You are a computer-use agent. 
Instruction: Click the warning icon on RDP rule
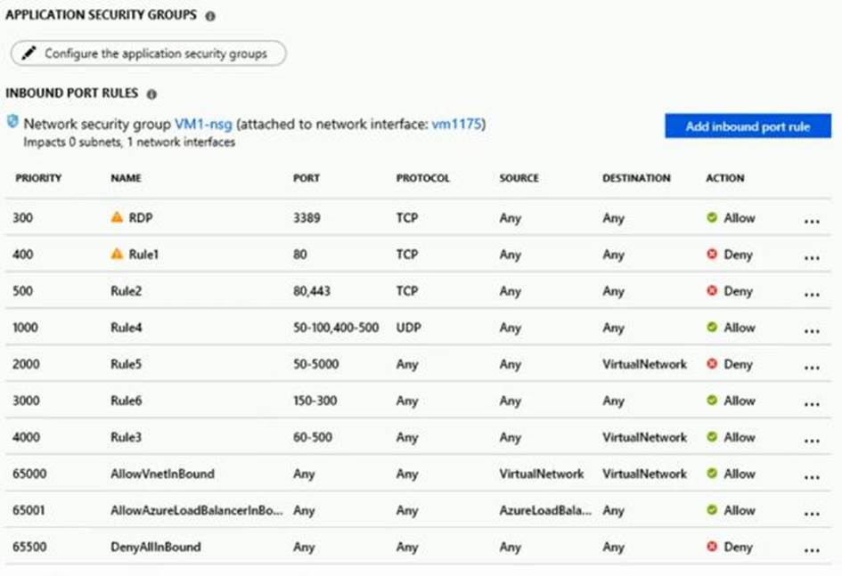tap(117, 218)
